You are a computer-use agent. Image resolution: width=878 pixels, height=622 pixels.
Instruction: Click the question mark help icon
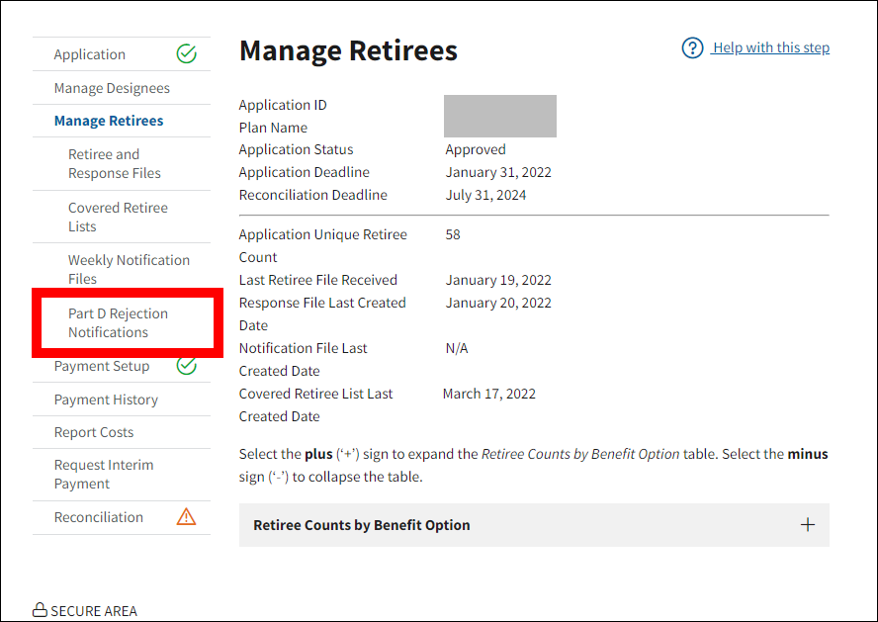pos(692,48)
